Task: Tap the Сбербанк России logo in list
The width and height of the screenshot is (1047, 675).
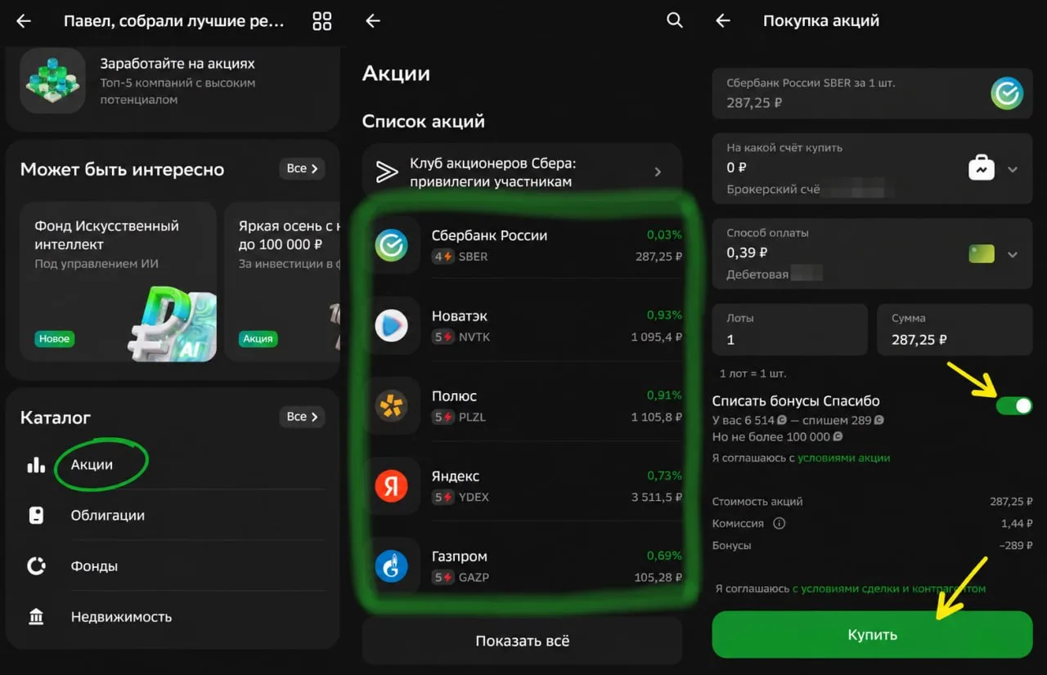Action: pos(391,245)
